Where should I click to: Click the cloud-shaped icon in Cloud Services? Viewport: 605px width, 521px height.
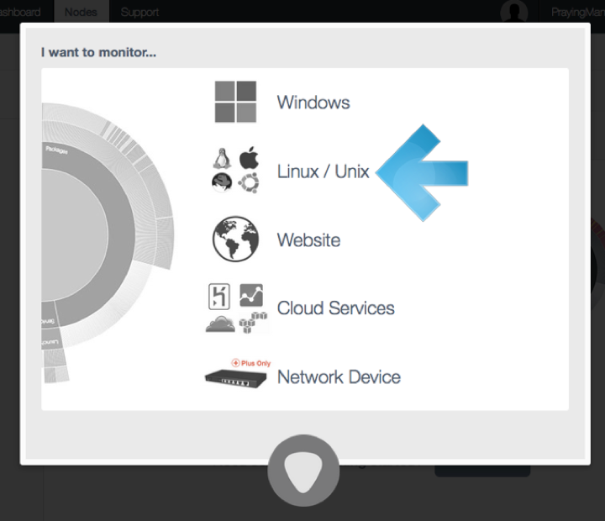[220, 323]
